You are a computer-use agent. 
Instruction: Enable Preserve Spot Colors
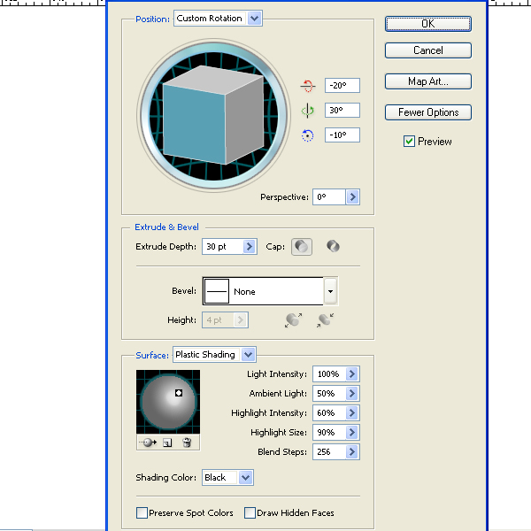(x=142, y=512)
